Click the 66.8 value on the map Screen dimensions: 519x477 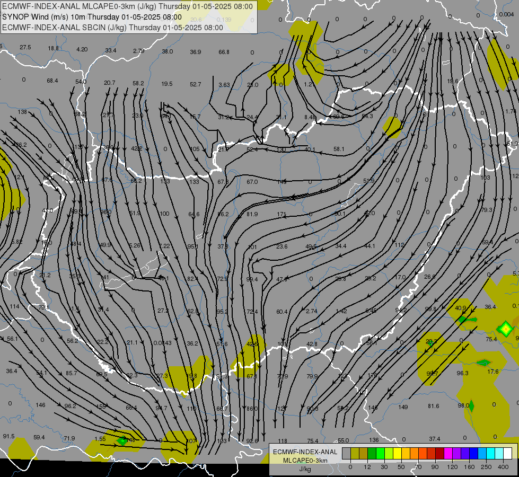224,52
